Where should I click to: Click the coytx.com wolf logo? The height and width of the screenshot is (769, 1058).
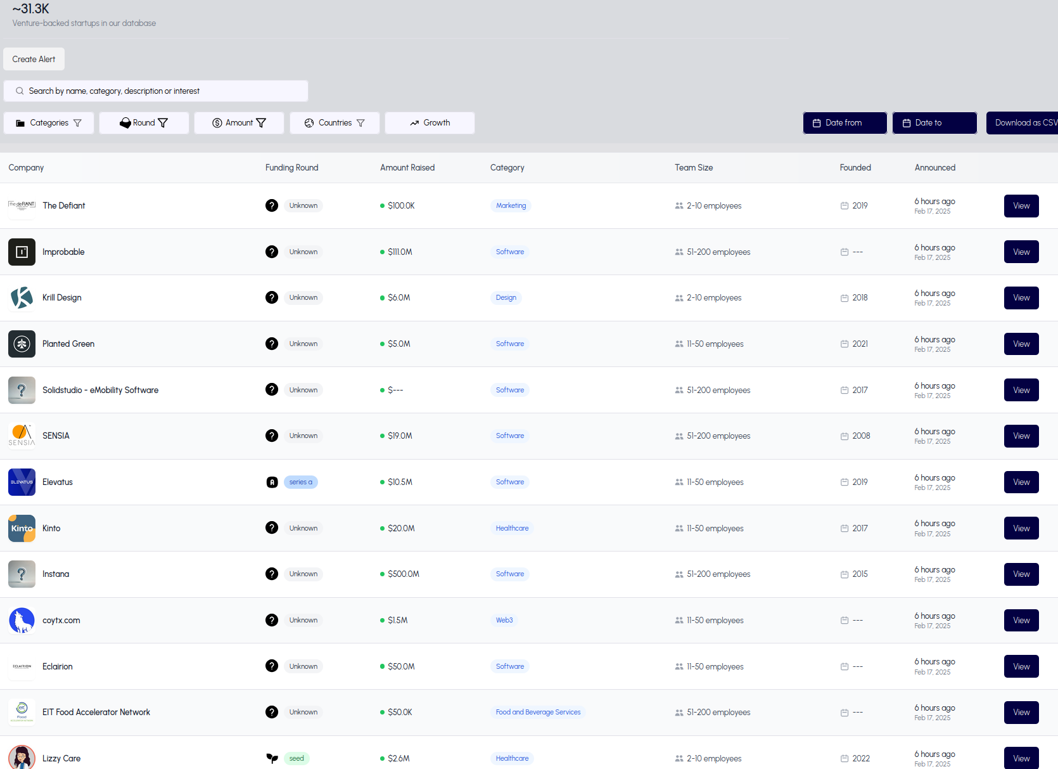(22, 620)
